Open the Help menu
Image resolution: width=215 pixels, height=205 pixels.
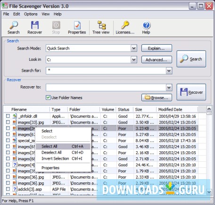coord(58,14)
